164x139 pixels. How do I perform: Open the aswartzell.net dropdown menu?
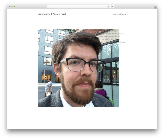[119, 14]
